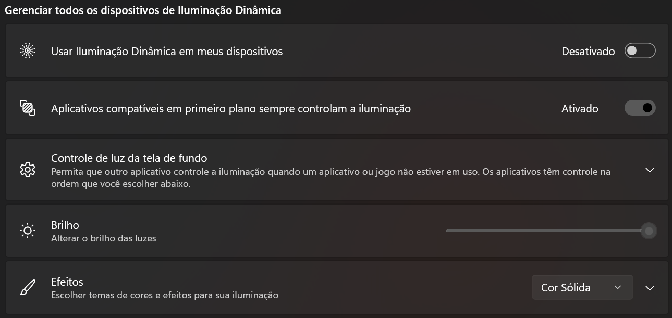Click the paintbrush Efeitos icon
672x318 pixels.
[27, 288]
